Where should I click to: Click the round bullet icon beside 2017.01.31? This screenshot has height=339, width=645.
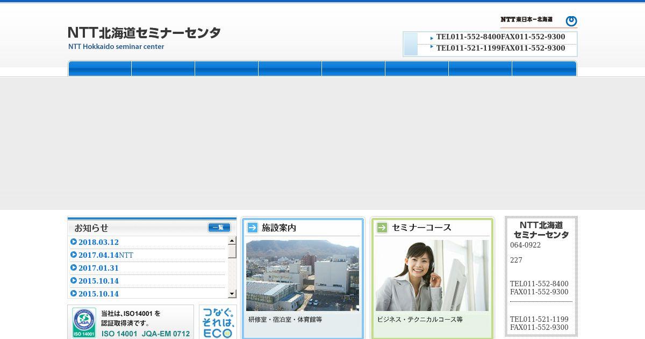74,267
